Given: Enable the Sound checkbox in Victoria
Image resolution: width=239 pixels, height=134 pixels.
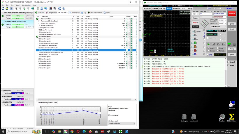Looking at the screenshot, I should tap(228, 62).
